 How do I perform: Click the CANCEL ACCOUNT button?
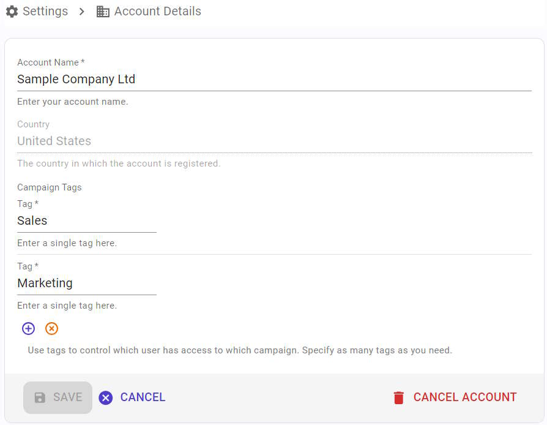pyautogui.click(x=455, y=397)
